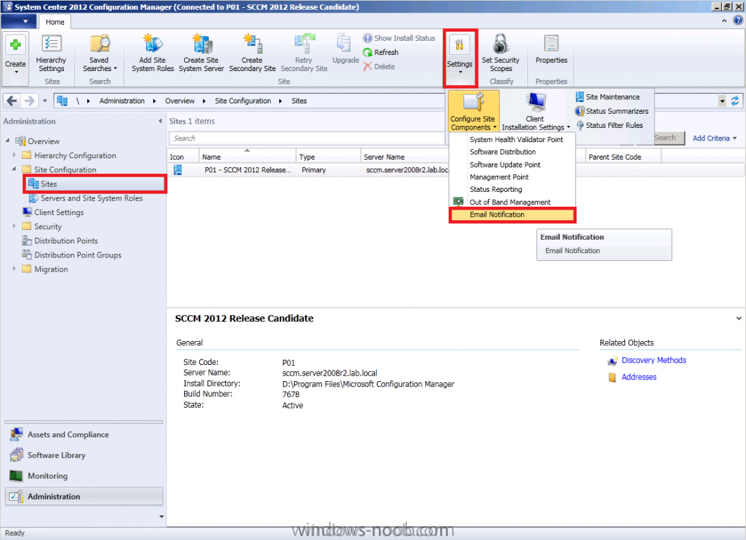Image resolution: width=746 pixels, height=540 pixels.
Task: Go back with the navigation arrow
Action: [x=12, y=101]
